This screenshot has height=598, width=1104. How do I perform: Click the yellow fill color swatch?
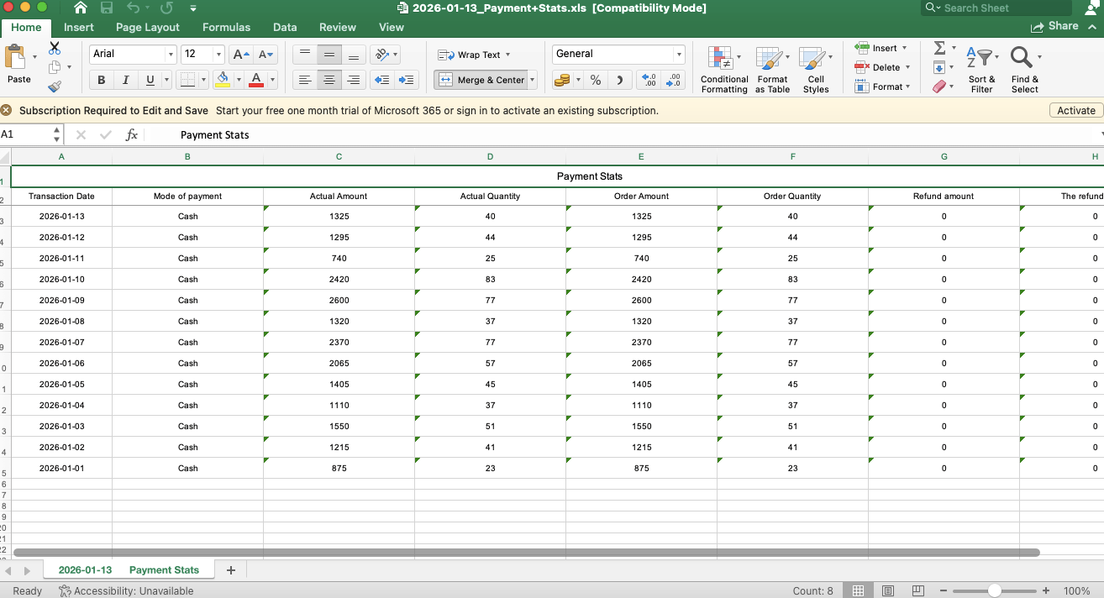pos(223,80)
